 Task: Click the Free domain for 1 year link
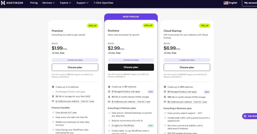click(x=66, y=112)
